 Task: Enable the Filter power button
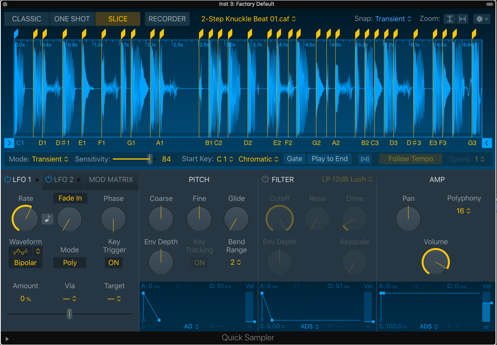(x=265, y=179)
